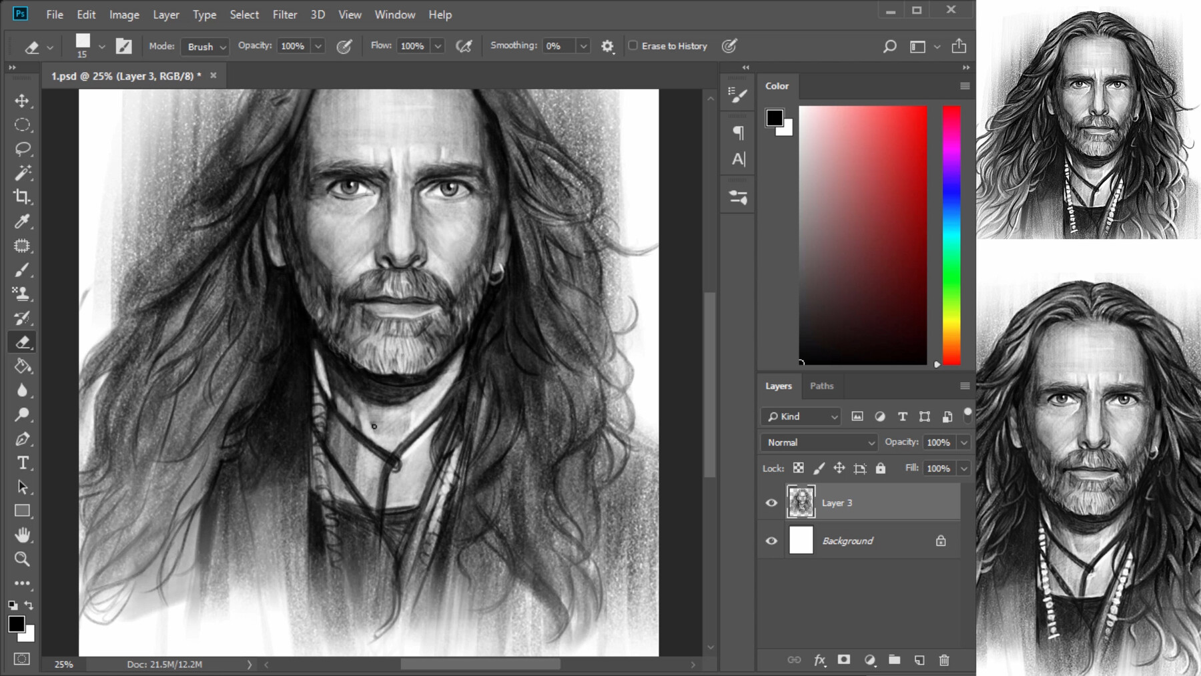Screen dimensions: 1201x676
Task: Switch to the Paths tab
Action: tap(822, 386)
